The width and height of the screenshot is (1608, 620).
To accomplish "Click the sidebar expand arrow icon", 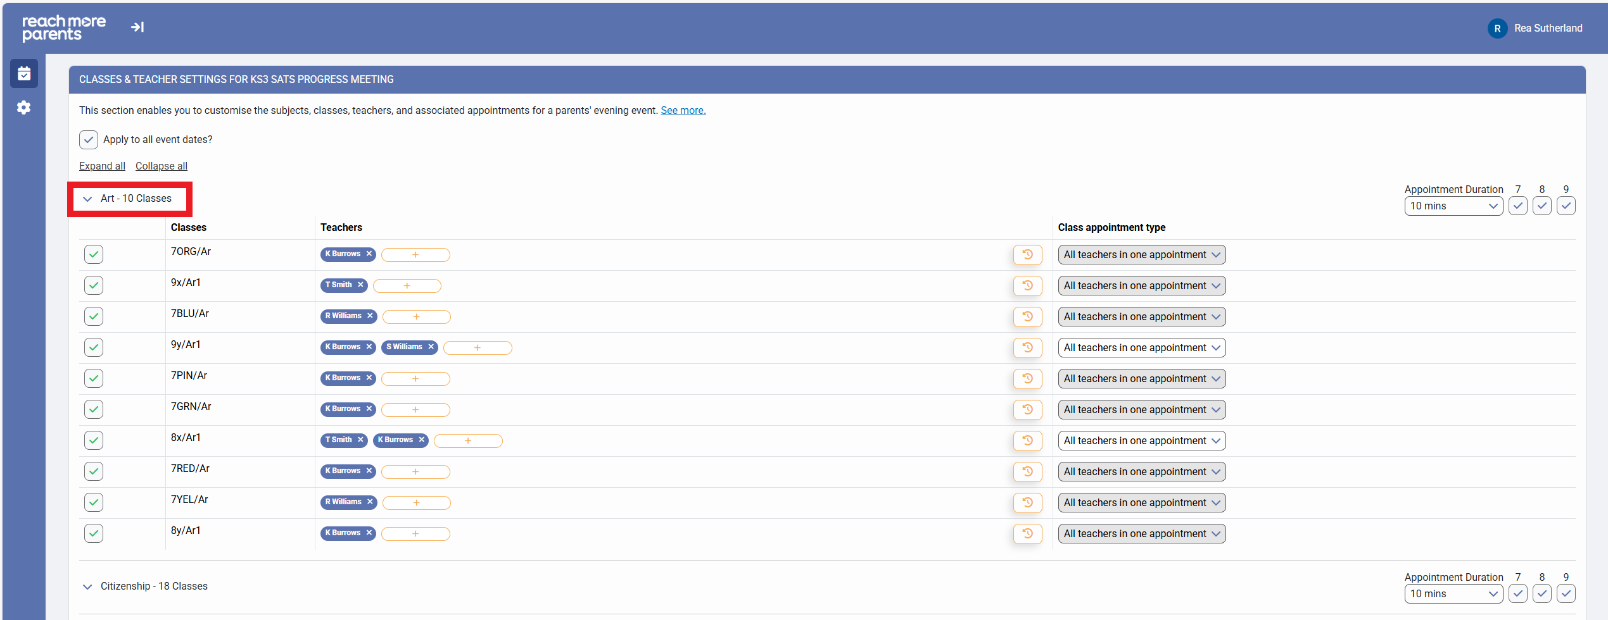I will [x=137, y=27].
